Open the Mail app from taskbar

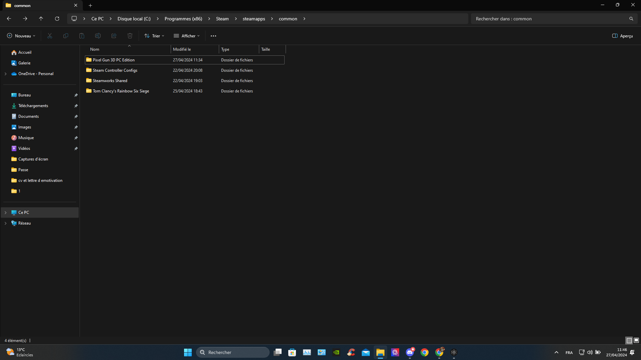coord(366,352)
